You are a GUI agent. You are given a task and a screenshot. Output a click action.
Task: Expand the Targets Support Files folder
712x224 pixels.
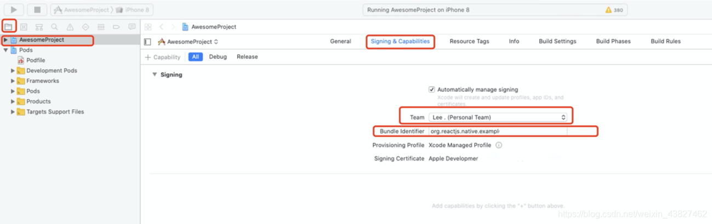click(x=13, y=112)
